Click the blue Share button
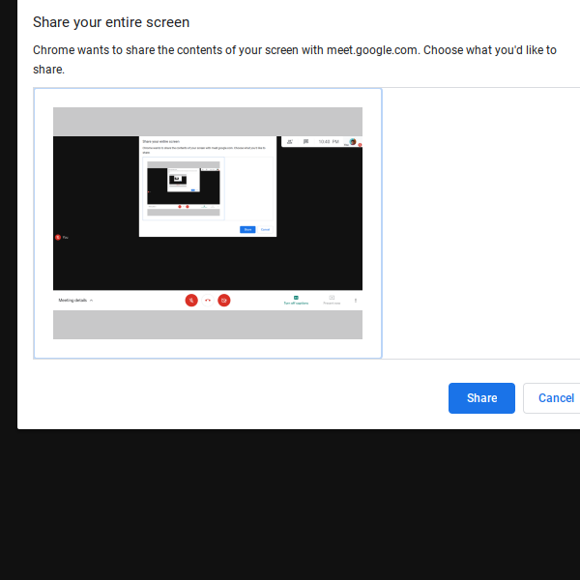The image size is (580, 580). click(481, 398)
